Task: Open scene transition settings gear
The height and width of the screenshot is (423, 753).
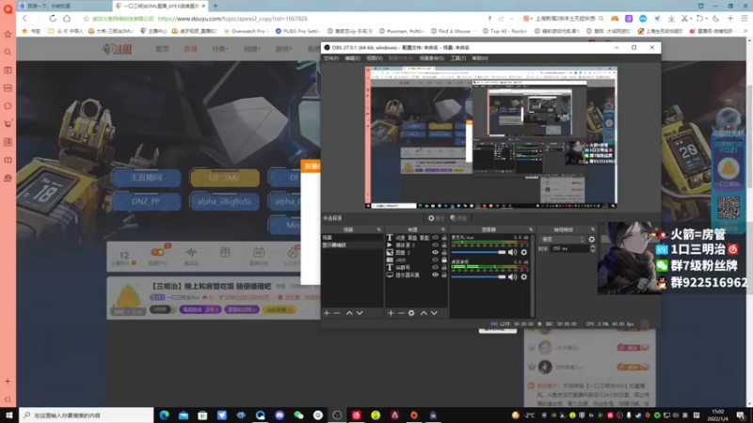Action: tap(592, 240)
